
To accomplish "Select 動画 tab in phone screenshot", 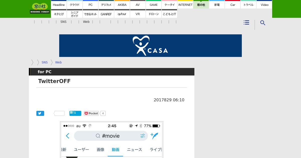I will (115, 149).
